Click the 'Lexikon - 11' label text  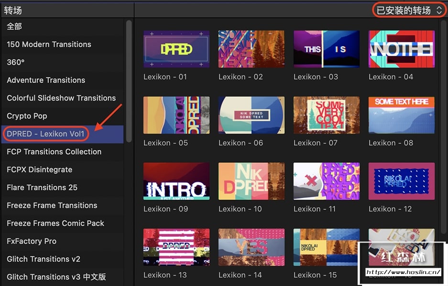(x=315, y=209)
